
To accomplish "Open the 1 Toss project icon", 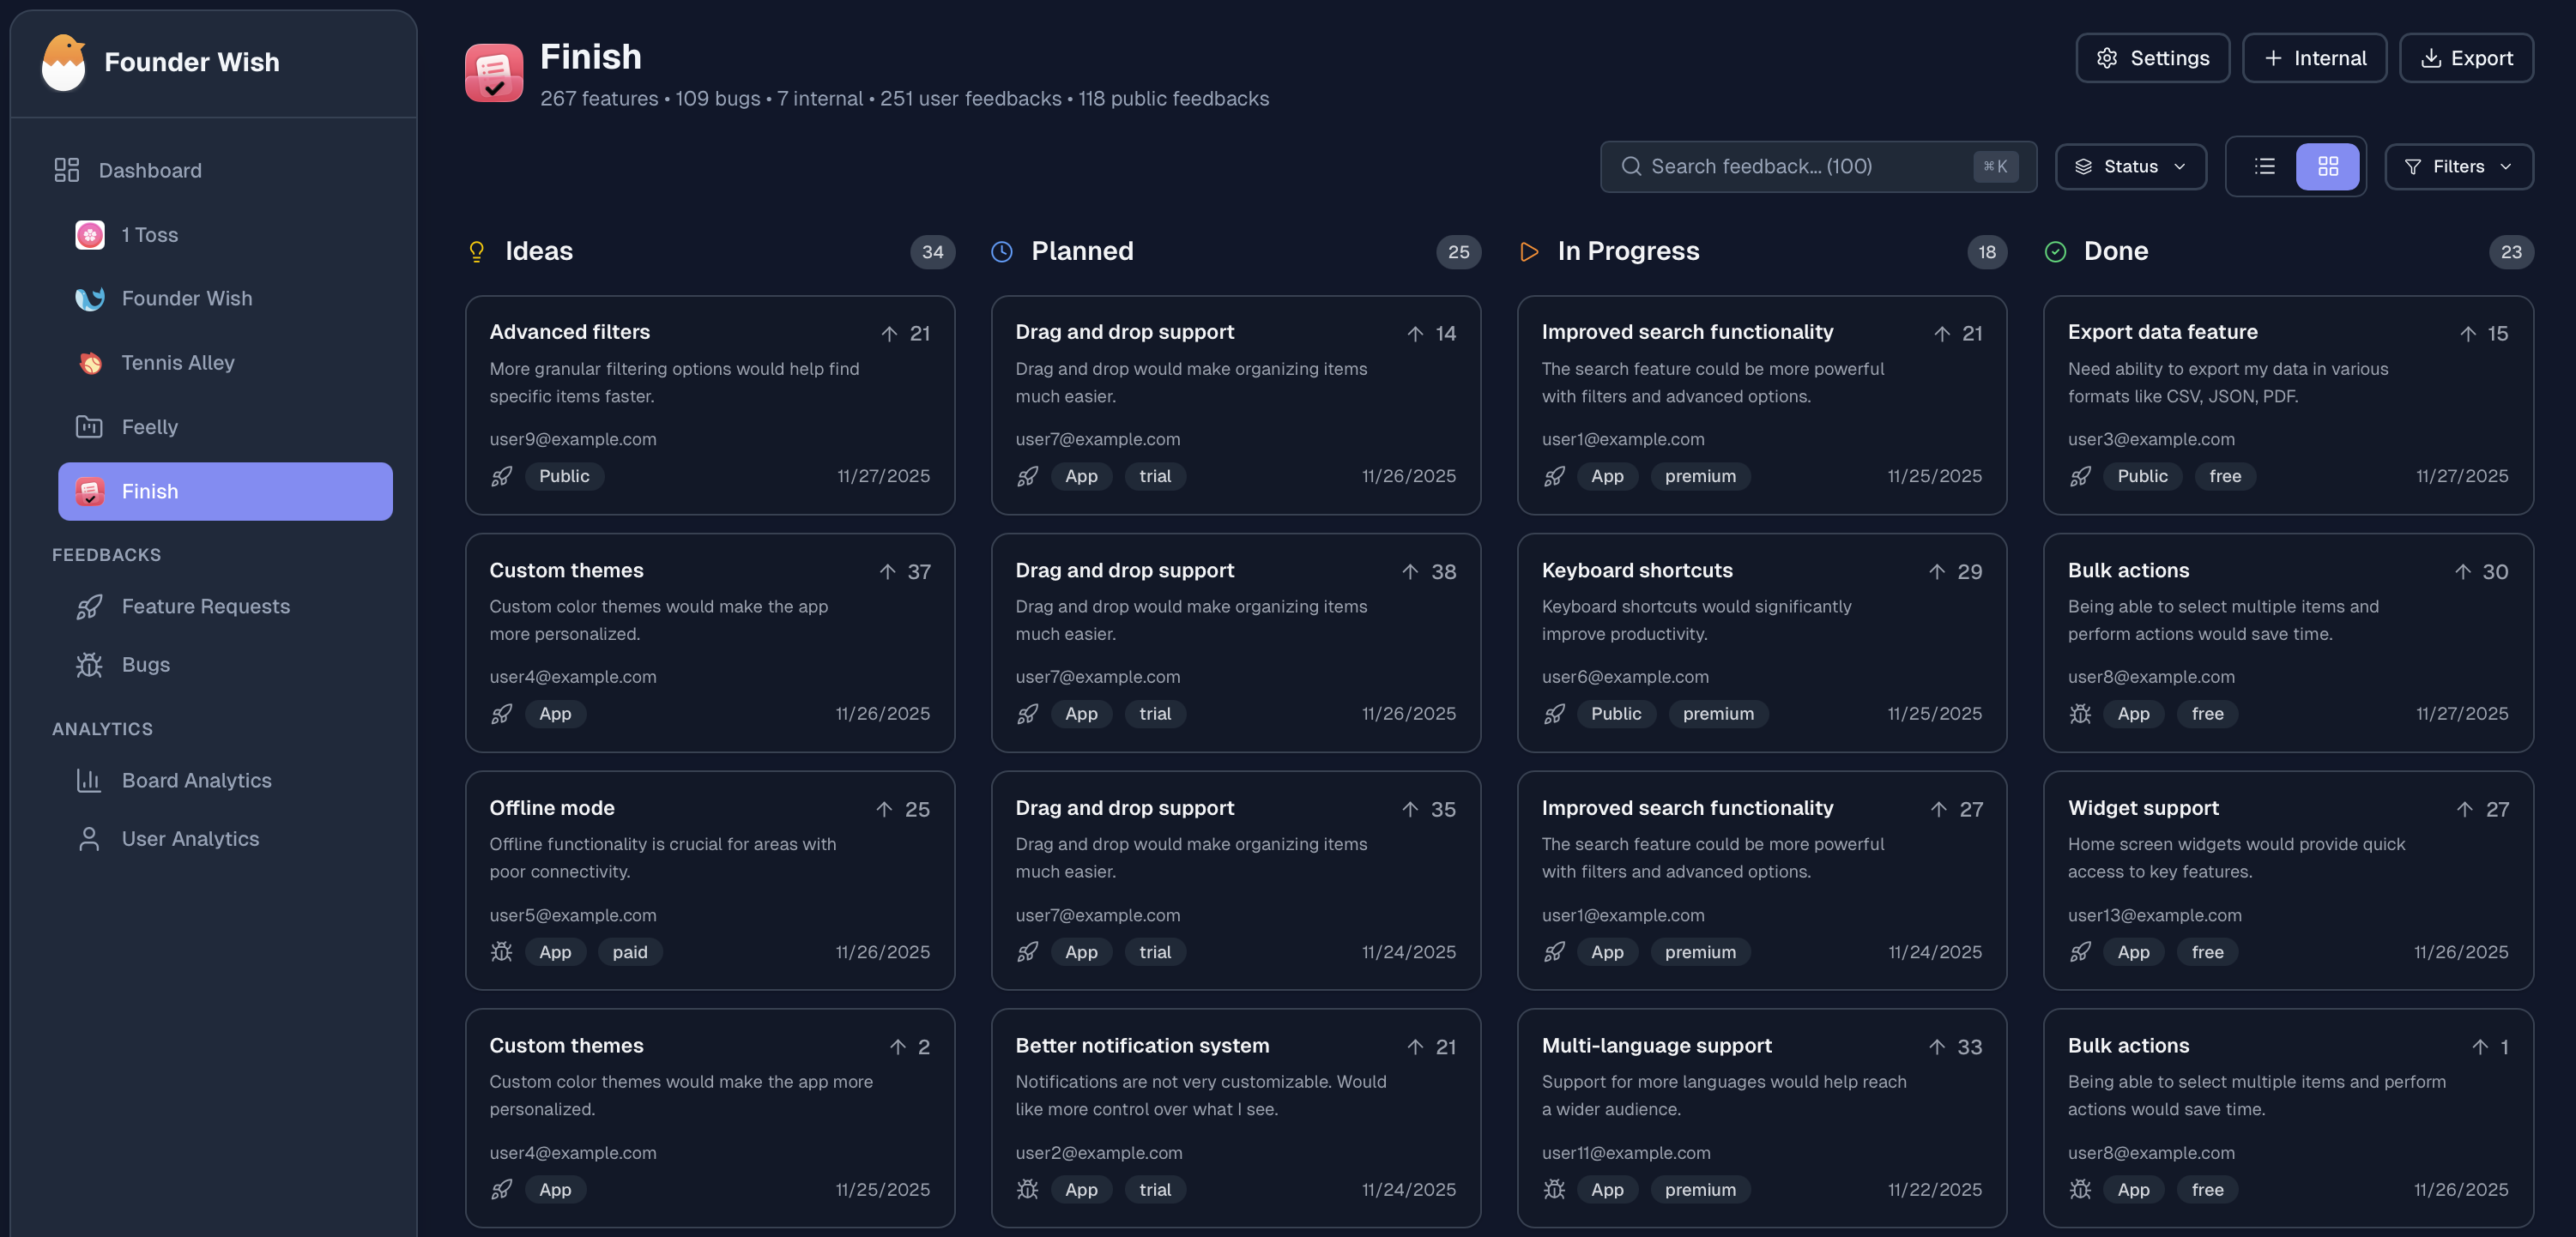I will [90, 235].
